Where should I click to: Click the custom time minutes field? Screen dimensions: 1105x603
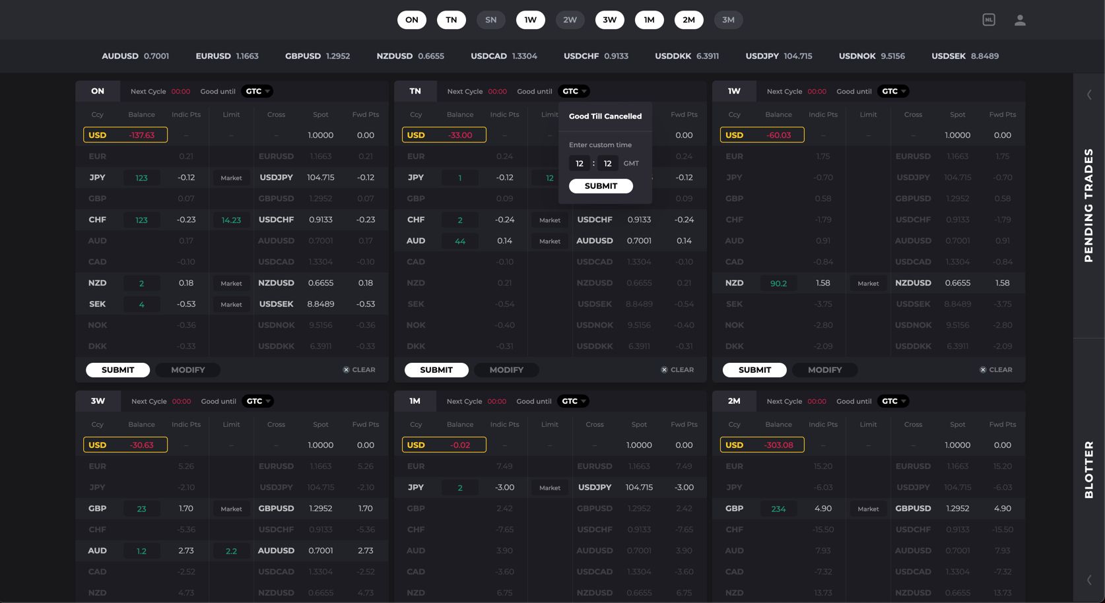(608, 164)
